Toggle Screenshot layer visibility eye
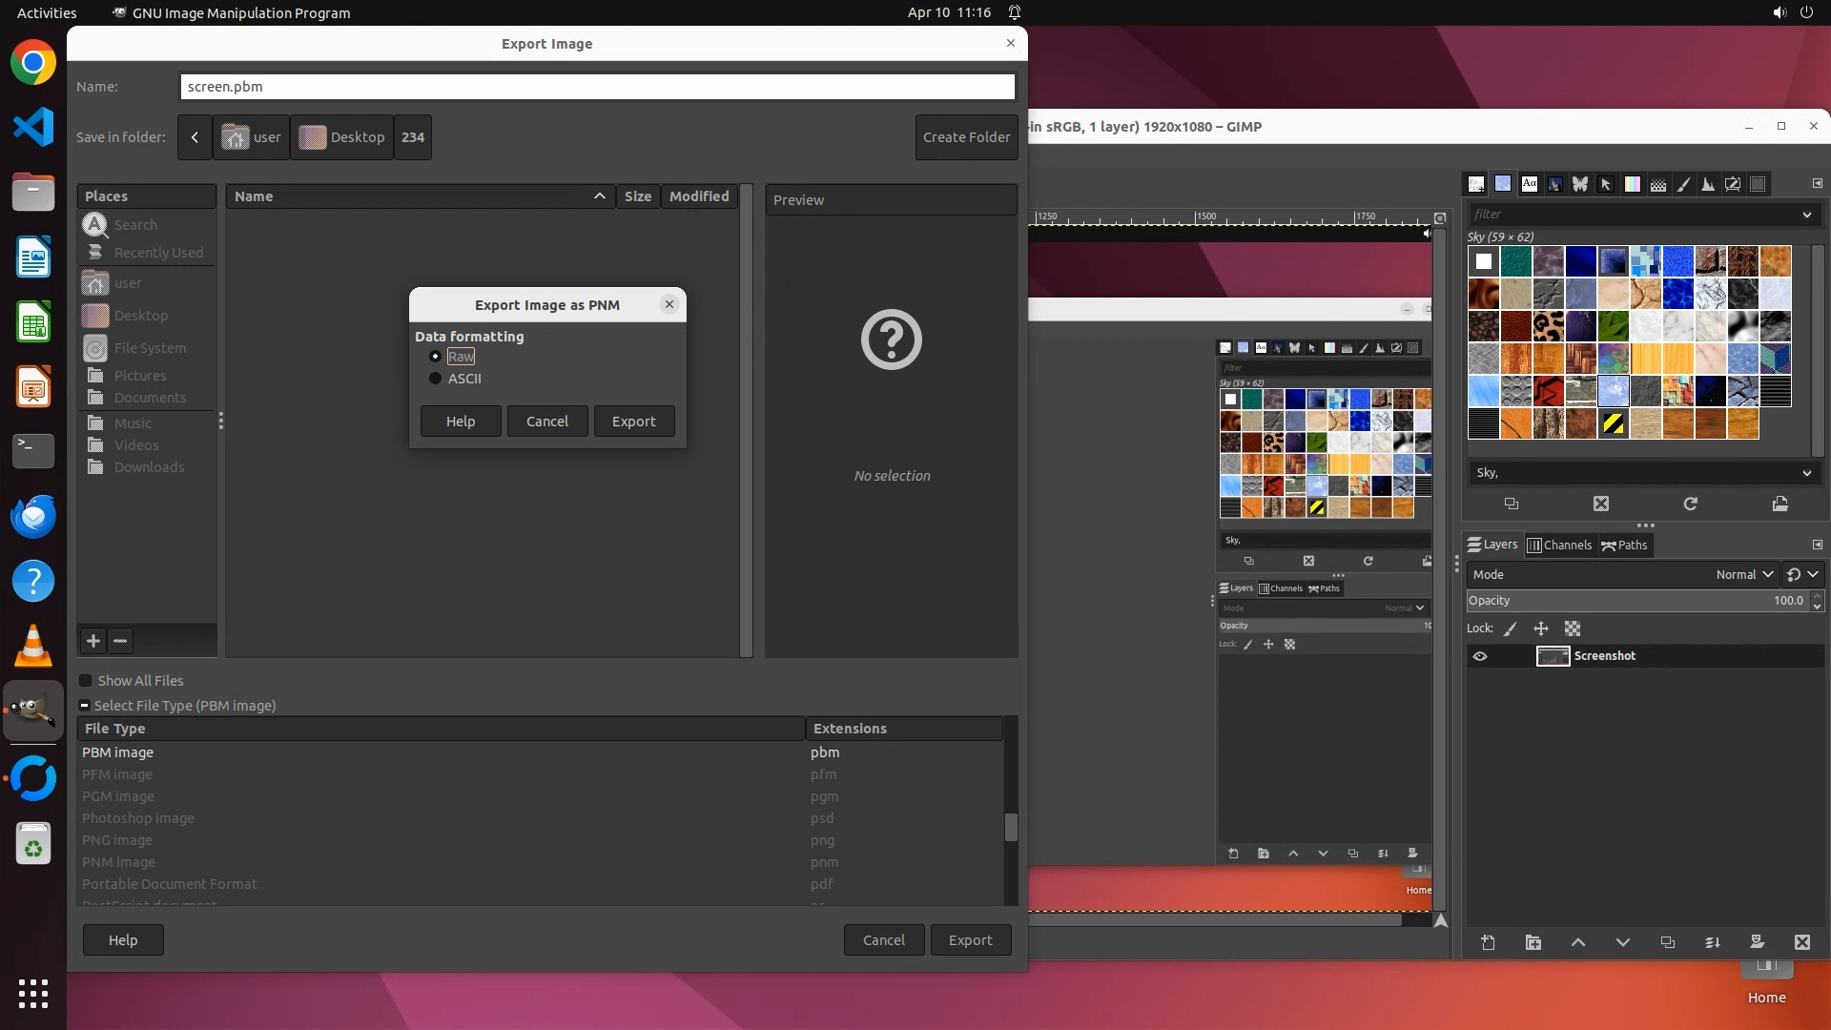Image resolution: width=1831 pixels, height=1030 pixels. point(1480,656)
